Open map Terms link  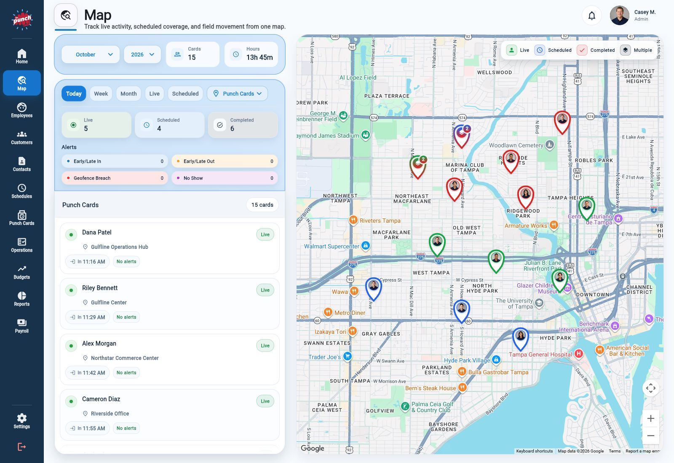pos(615,451)
